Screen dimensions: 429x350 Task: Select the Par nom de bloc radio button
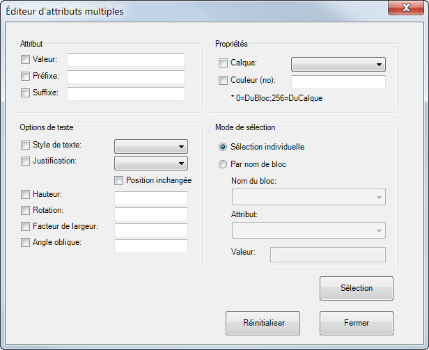[223, 164]
